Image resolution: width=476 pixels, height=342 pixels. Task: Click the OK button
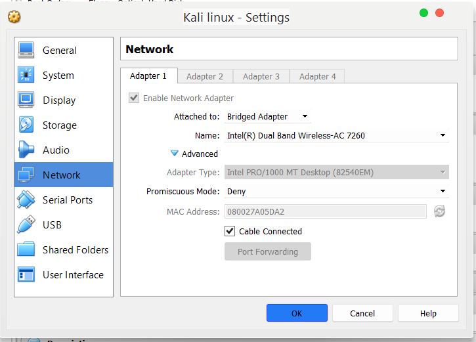pos(297,313)
